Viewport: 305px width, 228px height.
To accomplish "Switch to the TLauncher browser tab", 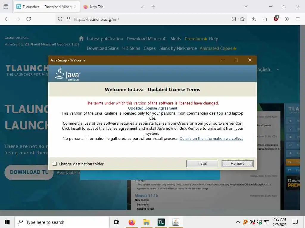I will point(47,7).
